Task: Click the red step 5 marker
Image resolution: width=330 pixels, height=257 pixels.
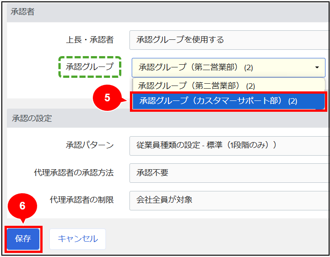Action: [107, 98]
